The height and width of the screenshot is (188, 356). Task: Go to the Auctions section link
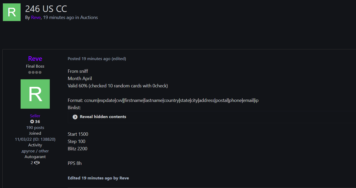click(89, 17)
